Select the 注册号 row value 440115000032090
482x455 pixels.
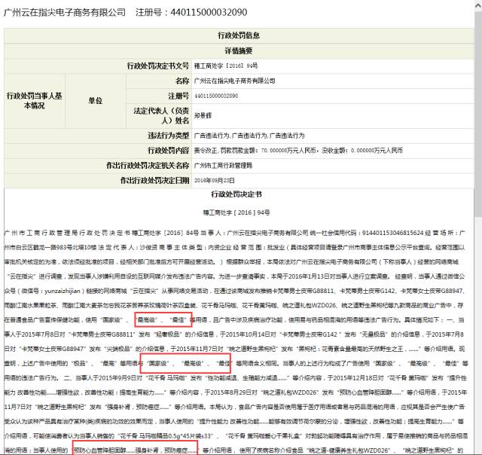click(216, 96)
